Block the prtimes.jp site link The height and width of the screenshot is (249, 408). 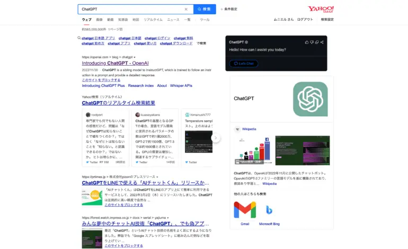click(123, 205)
